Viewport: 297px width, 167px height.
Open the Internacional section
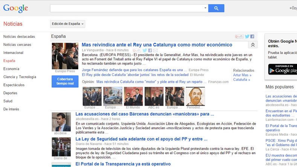click(x=13, y=53)
